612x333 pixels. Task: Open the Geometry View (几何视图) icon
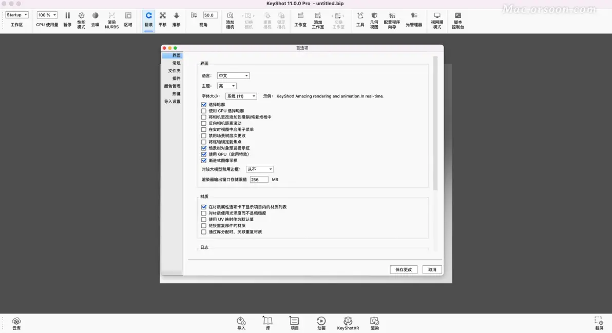[374, 15]
